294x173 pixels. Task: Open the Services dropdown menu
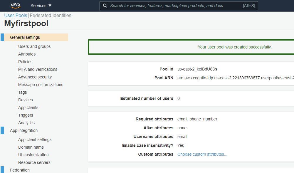coord(41,6)
